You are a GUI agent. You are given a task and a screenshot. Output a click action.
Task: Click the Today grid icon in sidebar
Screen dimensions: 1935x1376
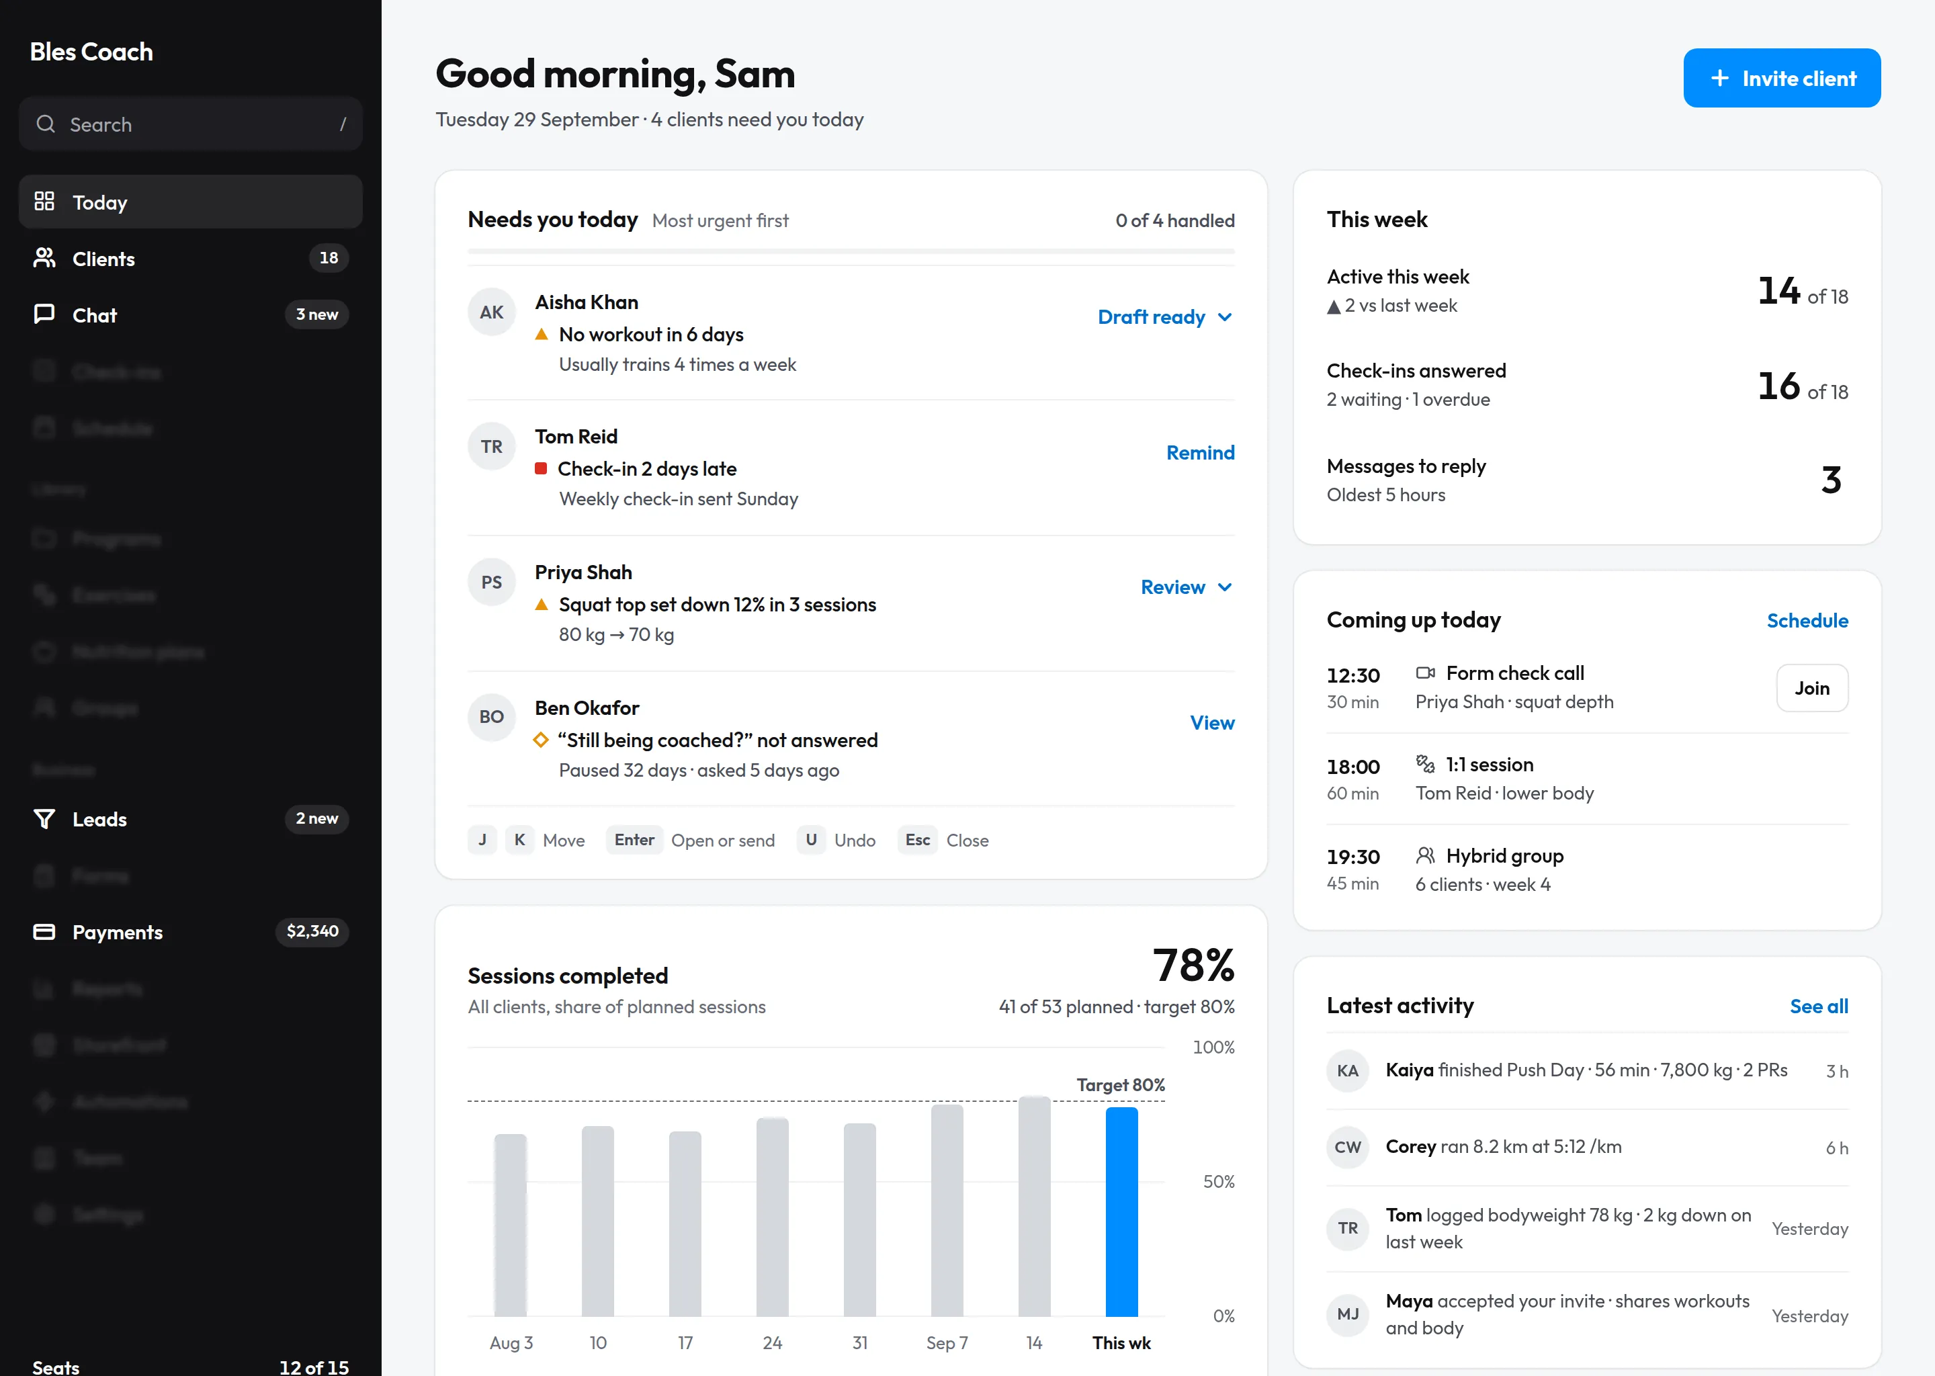(x=44, y=202)
